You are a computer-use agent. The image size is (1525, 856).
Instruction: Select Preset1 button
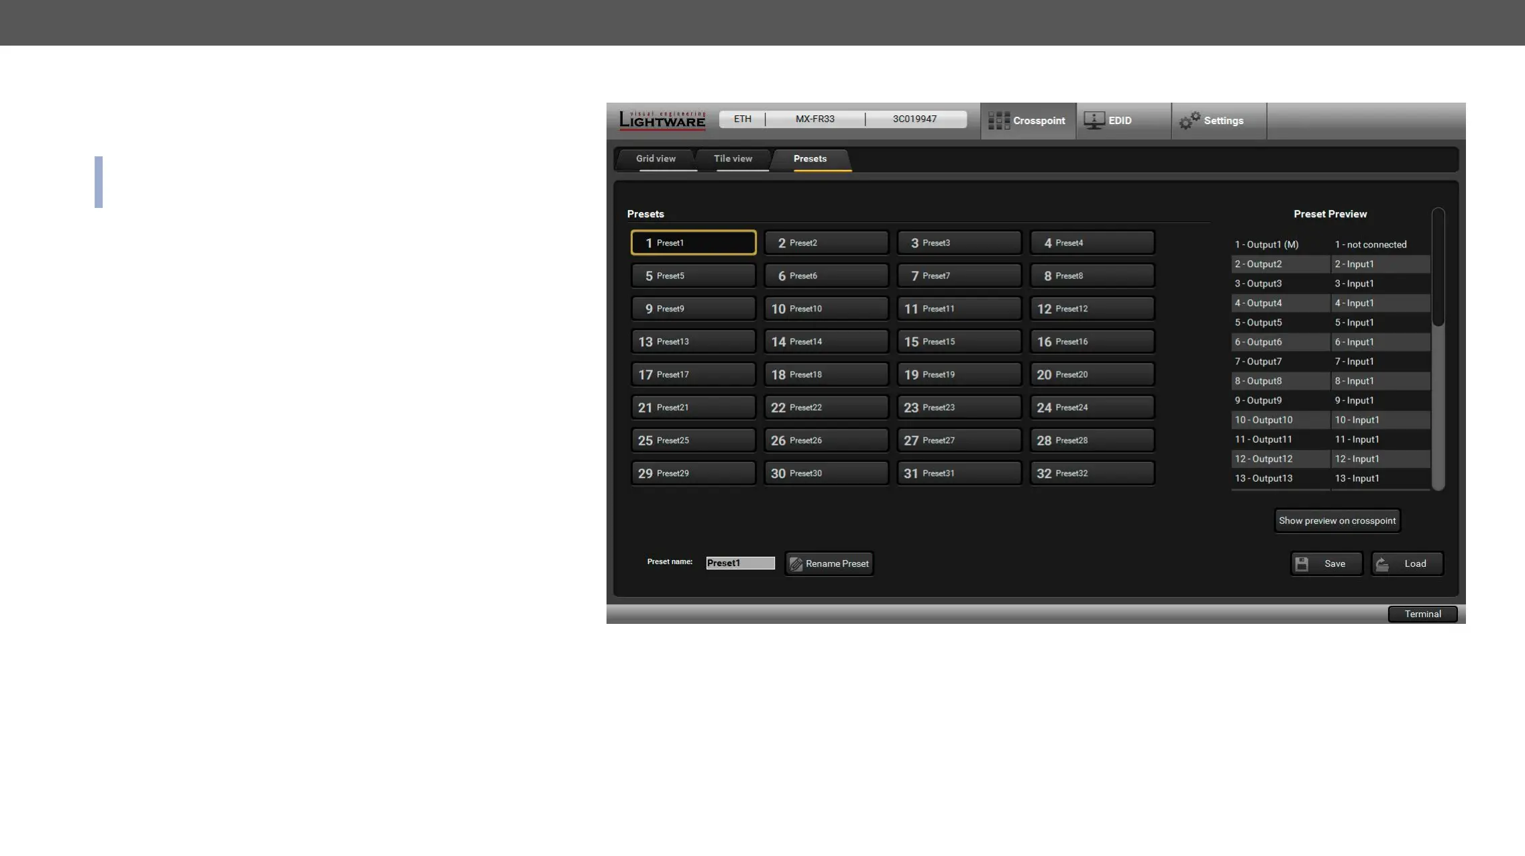point(693,243)
